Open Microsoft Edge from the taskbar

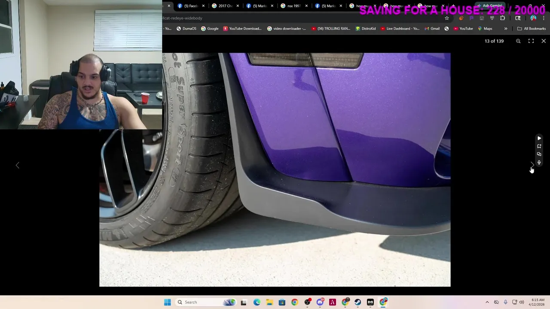click(257, 302)
